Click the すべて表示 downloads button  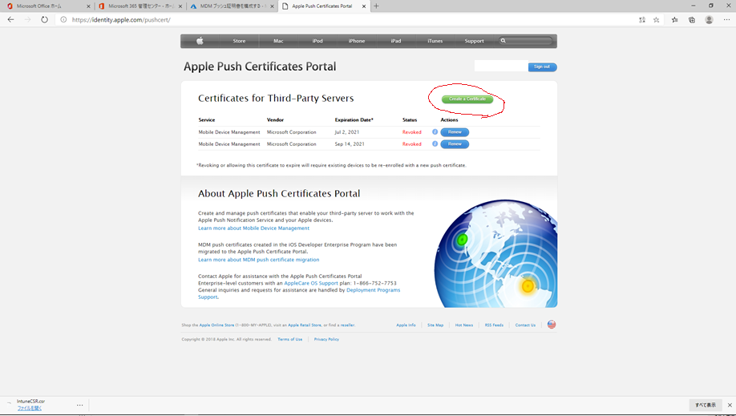(706, 405)
